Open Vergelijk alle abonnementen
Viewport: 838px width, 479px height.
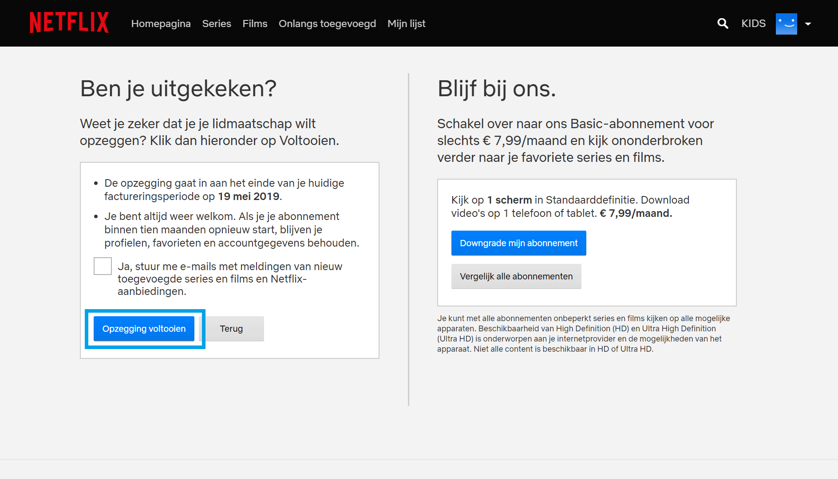(516, 276)
